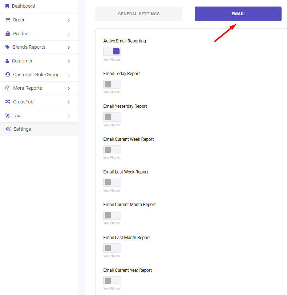This screenshot has height=295, width=287.
Task: Click the Customer person icon
Action: 7,61
